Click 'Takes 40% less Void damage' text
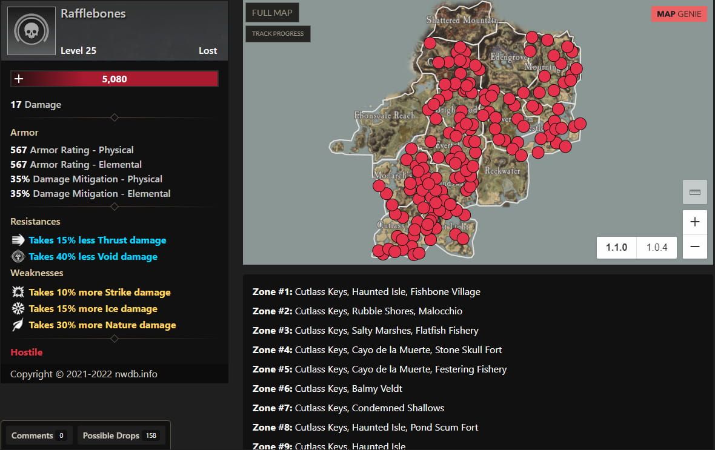715x450 pixels. [x=93, y=257]
